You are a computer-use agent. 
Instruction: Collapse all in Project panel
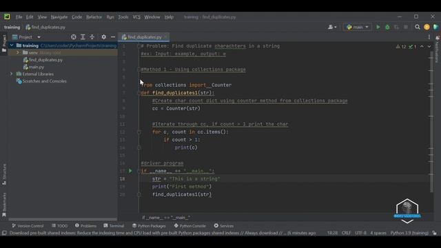click(92, 37)
